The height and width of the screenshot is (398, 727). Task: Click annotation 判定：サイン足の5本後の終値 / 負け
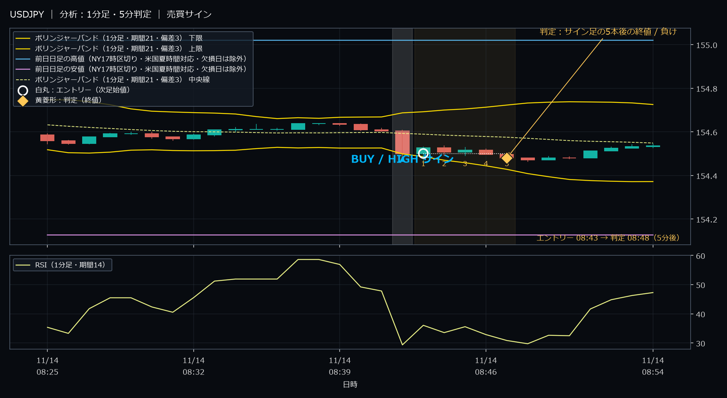608,32
